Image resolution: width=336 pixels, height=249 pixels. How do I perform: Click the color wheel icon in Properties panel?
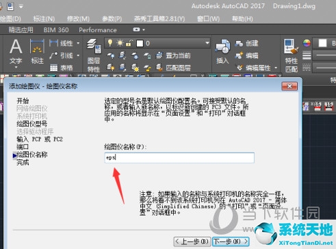[307, 43]
